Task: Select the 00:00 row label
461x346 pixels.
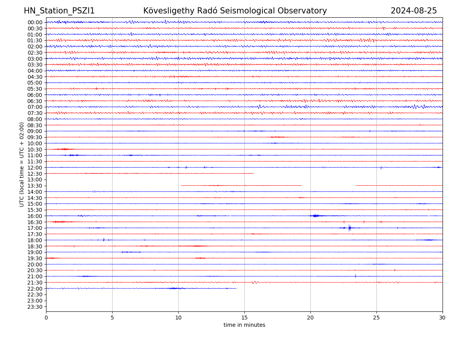Action: pos(35,22)
